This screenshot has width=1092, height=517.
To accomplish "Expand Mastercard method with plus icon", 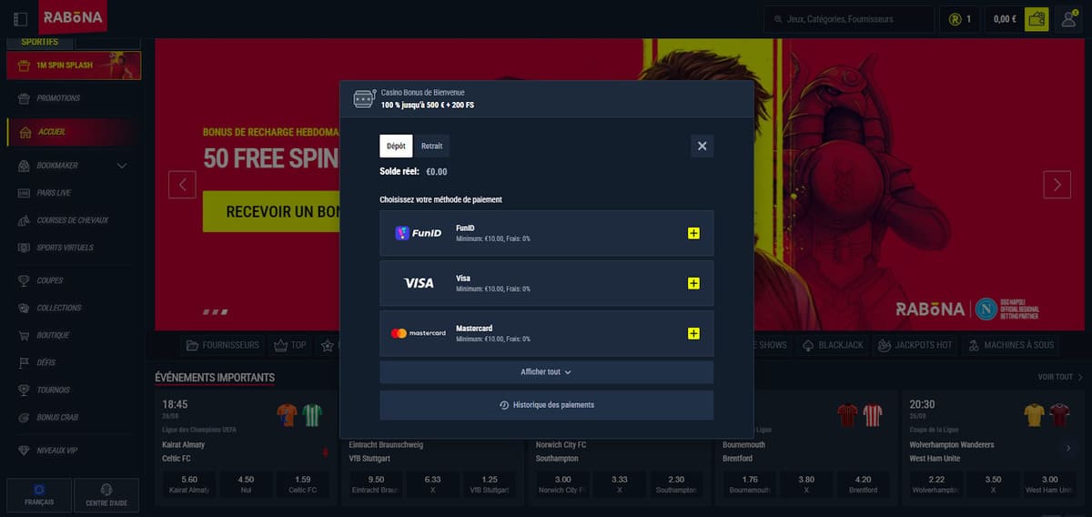I will click(693, 334).
